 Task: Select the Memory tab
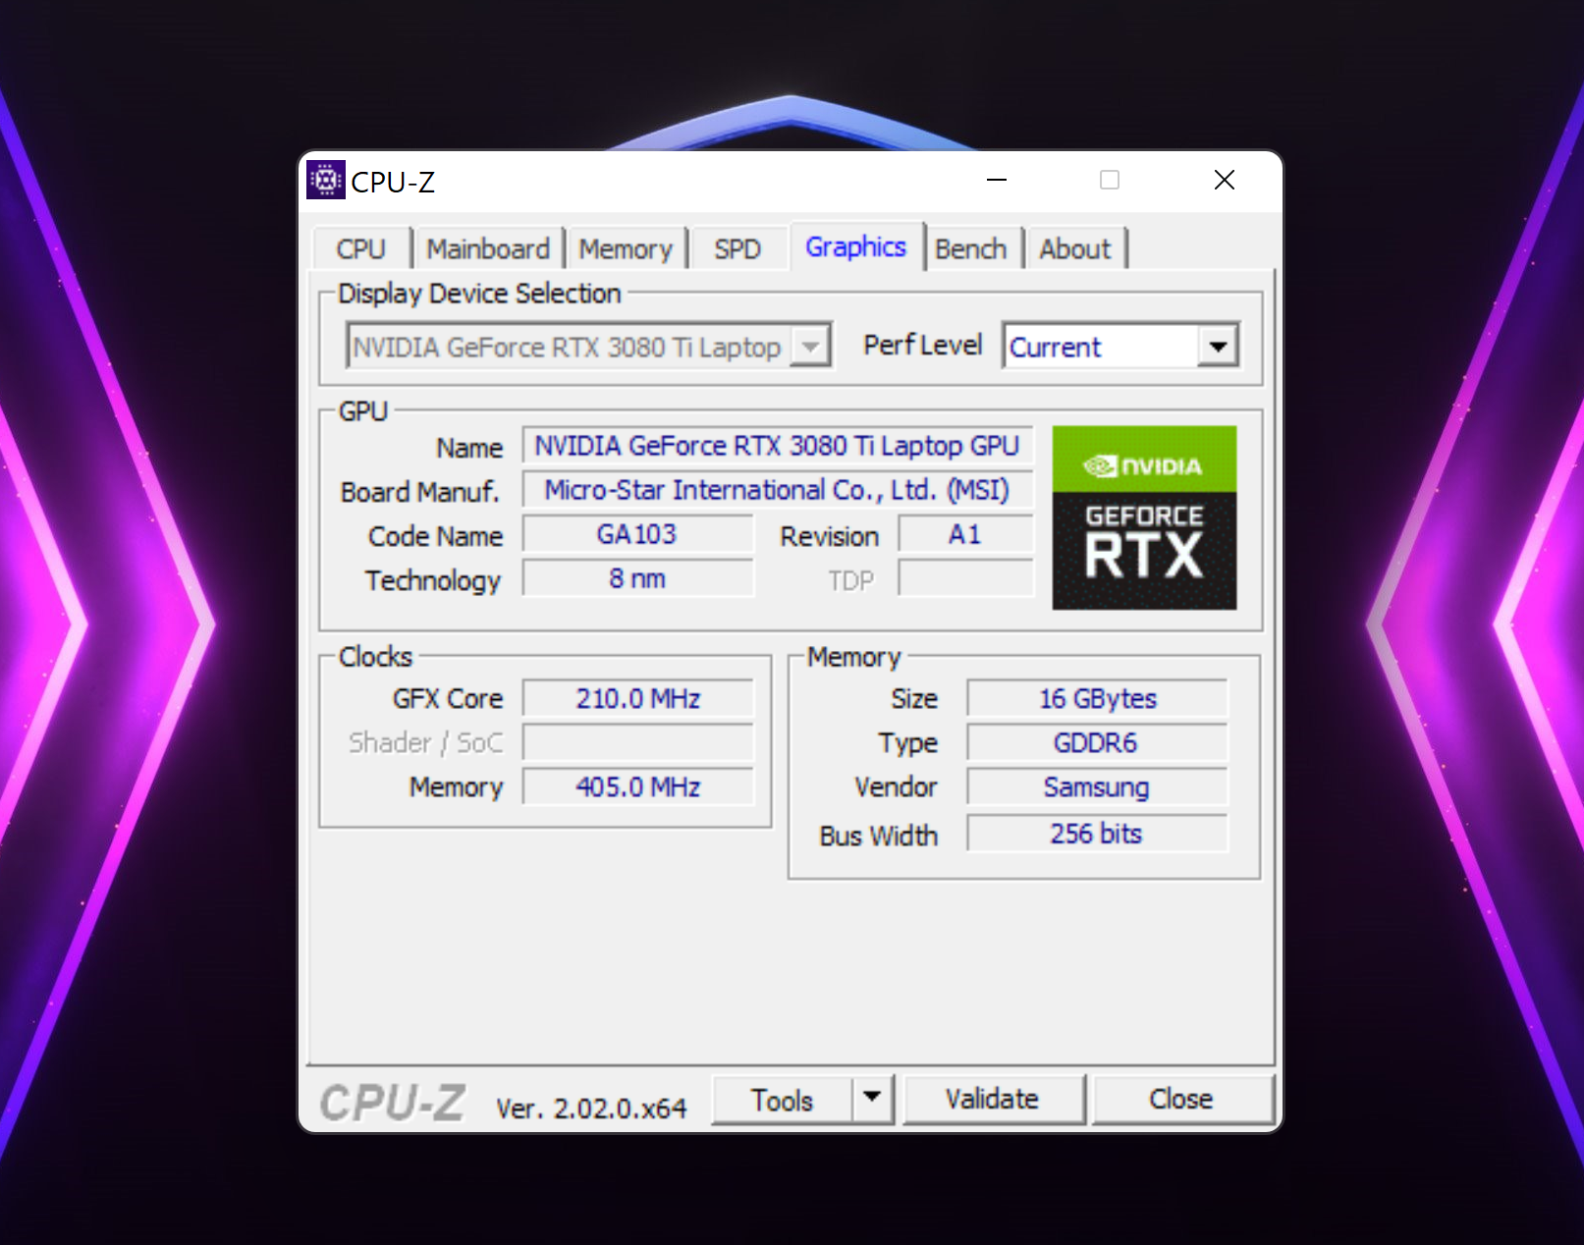click(626, 249)
